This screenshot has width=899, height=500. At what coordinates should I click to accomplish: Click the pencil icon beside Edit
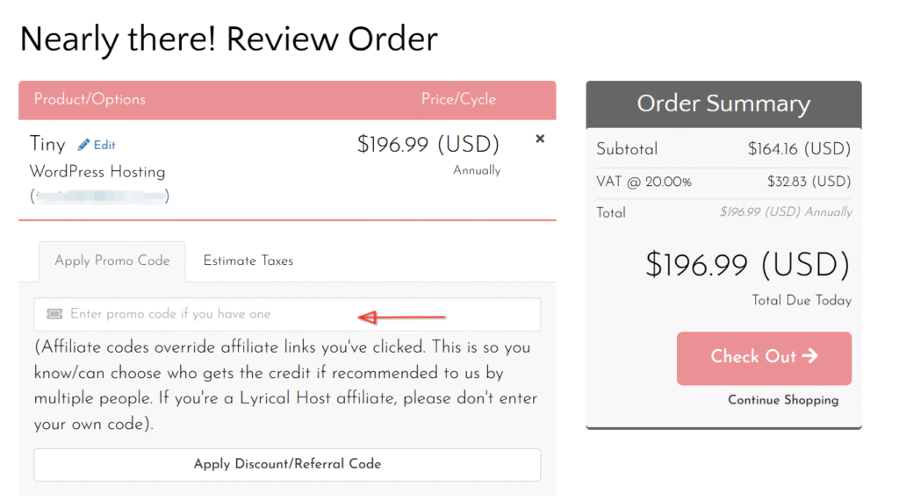(83, 145)
